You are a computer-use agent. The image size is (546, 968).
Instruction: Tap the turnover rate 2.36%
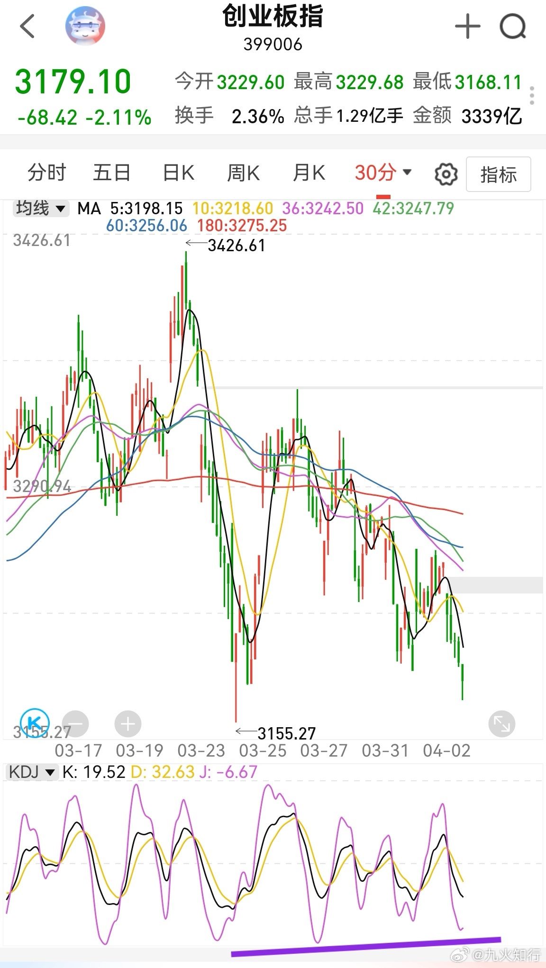[258, 116]
